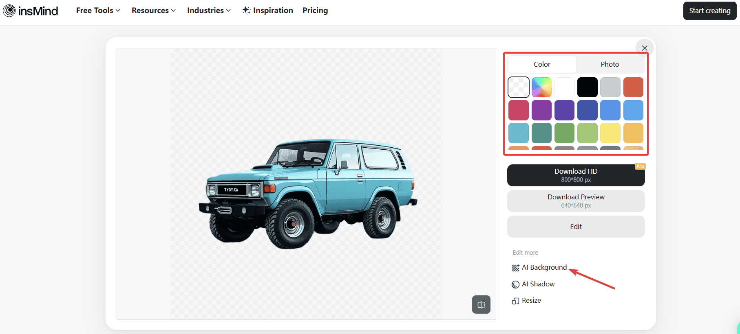Select the teal green background swatch
This screenshot has width=740, height=334.
click(541, 133)
